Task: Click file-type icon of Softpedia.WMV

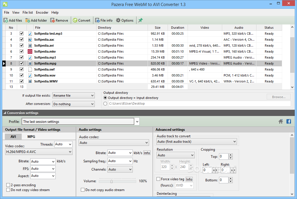Action: pos(30,81)
